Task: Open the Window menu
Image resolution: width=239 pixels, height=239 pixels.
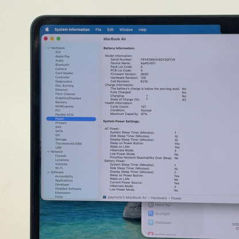Action: (x=126, y=30)
